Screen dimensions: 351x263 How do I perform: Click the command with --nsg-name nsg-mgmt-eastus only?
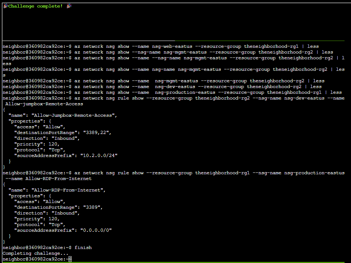(x=168, y=52)
